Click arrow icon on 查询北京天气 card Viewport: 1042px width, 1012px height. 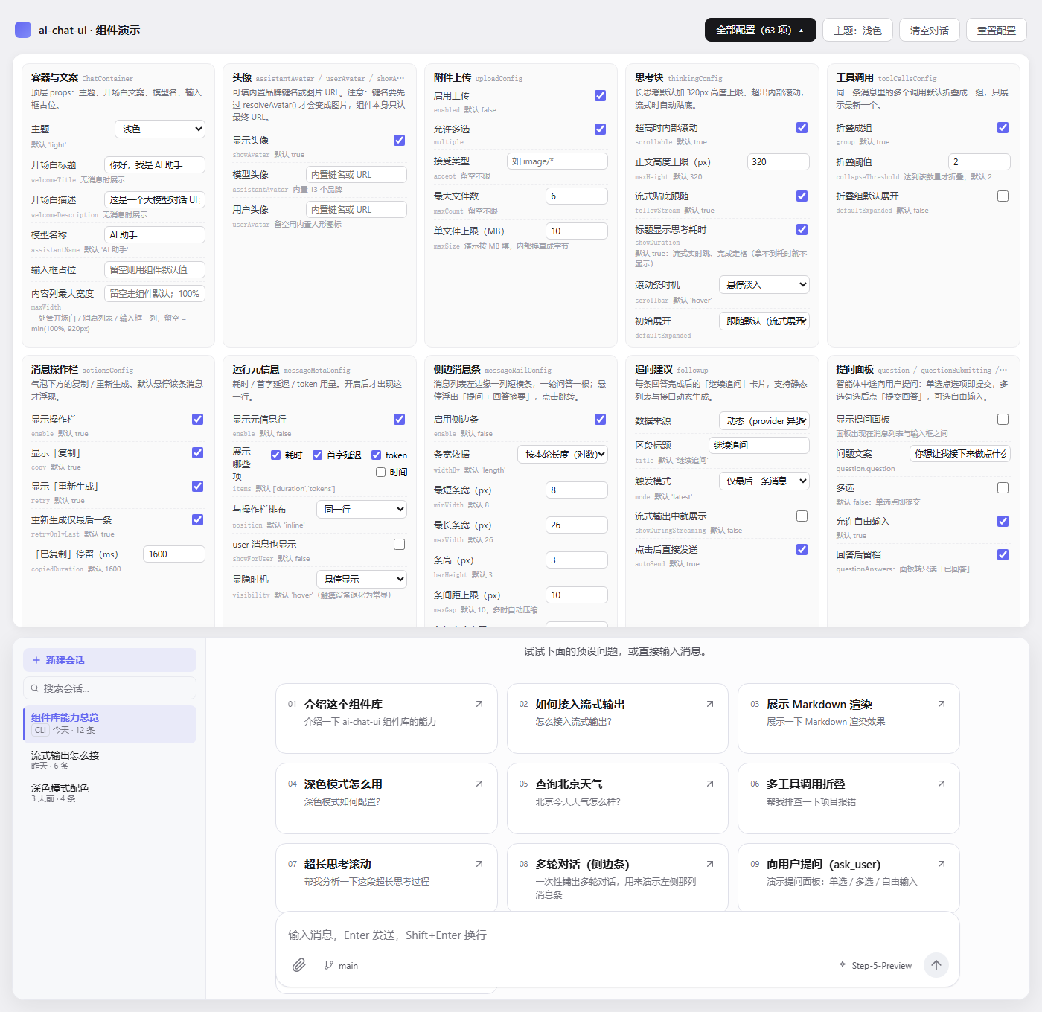(x=710, y=784)
